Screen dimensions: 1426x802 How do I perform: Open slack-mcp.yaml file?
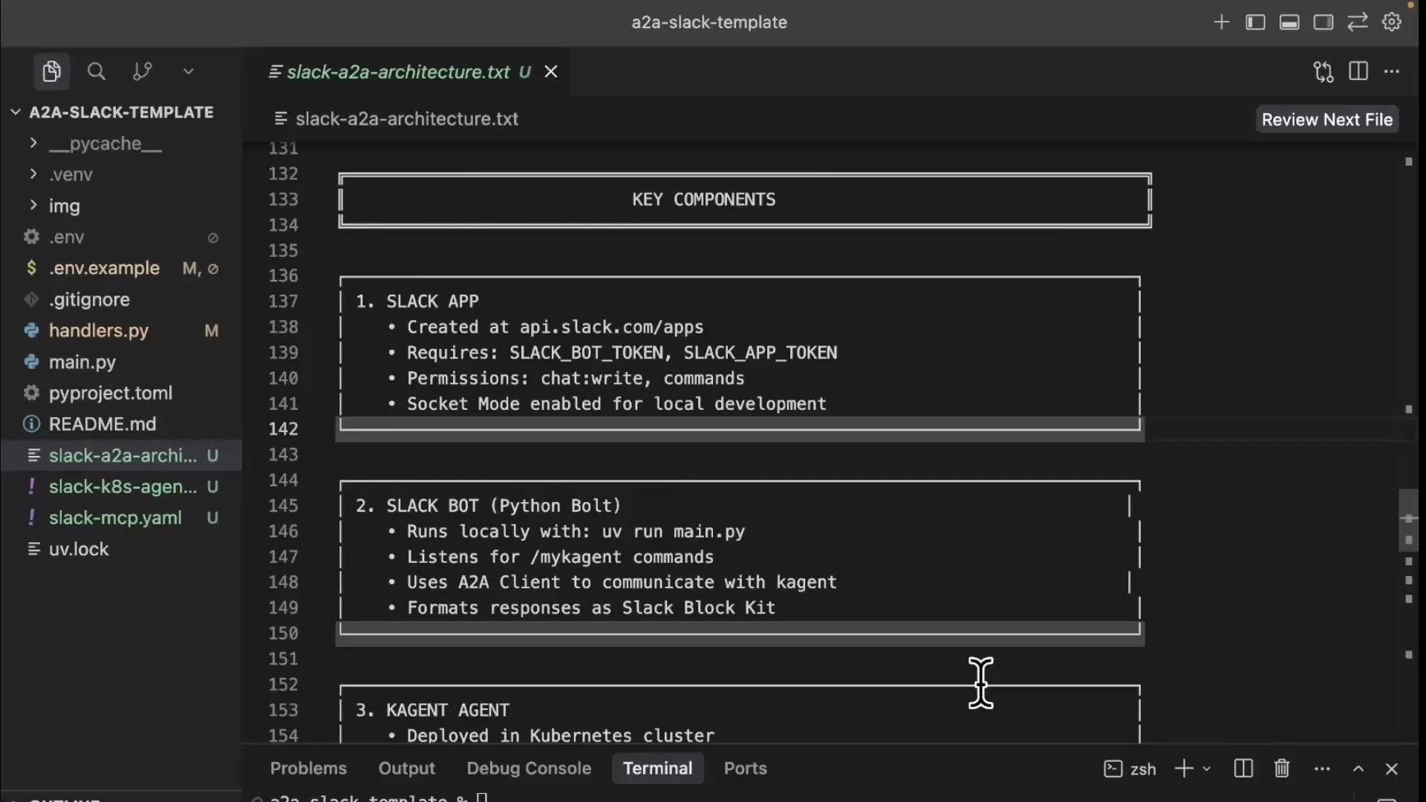[121, 518]
